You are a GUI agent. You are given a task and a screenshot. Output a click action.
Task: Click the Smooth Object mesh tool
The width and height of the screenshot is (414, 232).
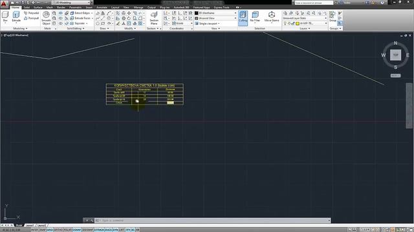tap(46, 18)
